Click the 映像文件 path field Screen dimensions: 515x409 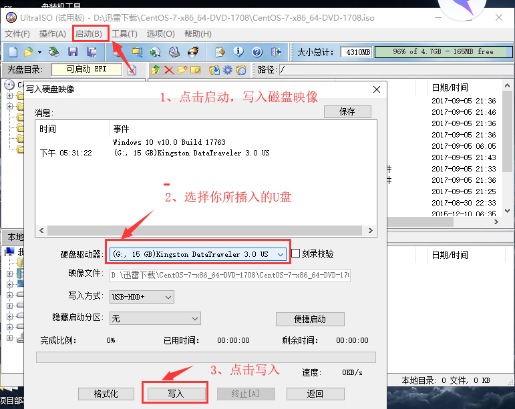coord(230,275)
